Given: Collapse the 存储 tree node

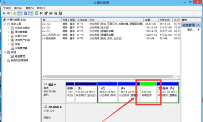Looking at the screenshot, I should pos(5,52).
